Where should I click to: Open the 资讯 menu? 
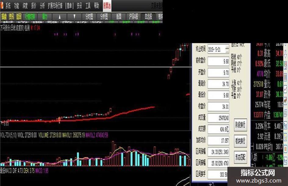[x=79, y=6]
